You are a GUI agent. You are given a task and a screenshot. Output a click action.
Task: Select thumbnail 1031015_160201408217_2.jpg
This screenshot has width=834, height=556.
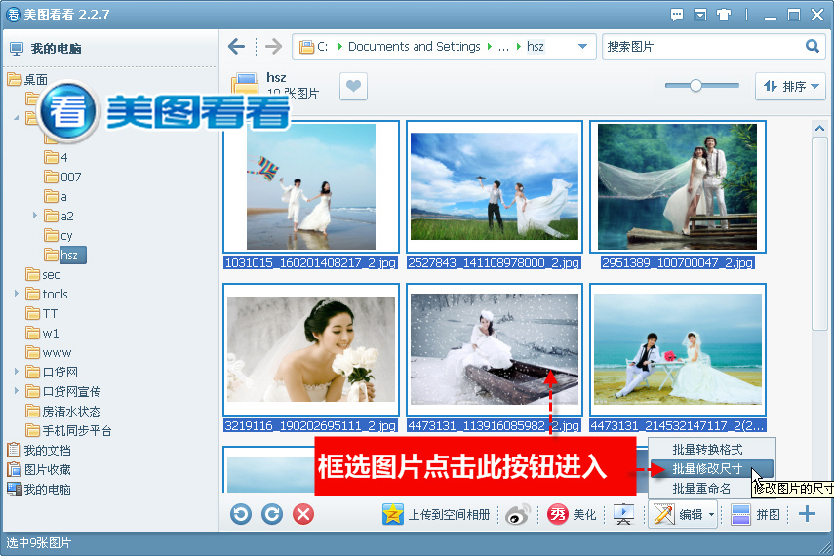tap(310, 186)
